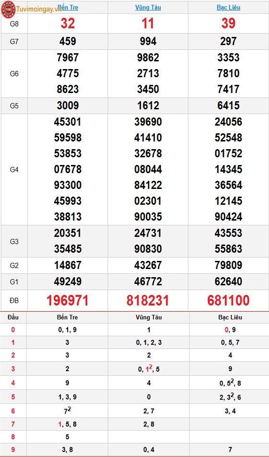269x457 pixels.
Task: Select the Đầu 6 row label
Action: [x=13, y=411]
